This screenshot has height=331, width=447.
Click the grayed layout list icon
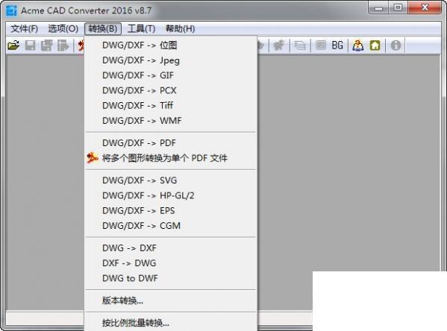click(321, 45)
